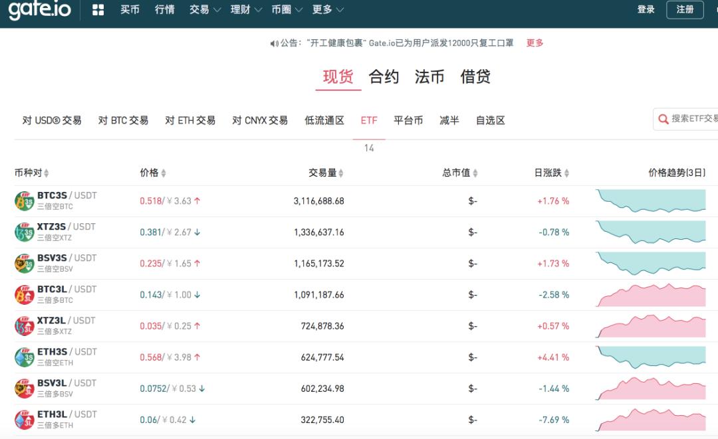Image resolution: width=718 pixels, height=439 pixels.
Task: Click the 登录 link
Action: click(x=646, y=9)
